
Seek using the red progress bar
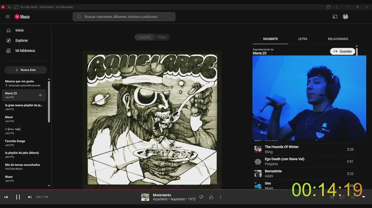(186, 190)
